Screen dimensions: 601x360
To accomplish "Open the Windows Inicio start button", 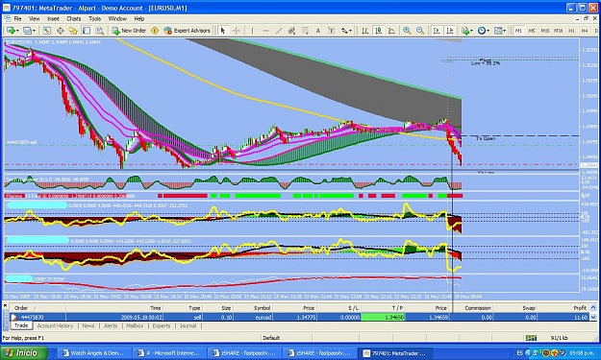I will pos(24,352).
